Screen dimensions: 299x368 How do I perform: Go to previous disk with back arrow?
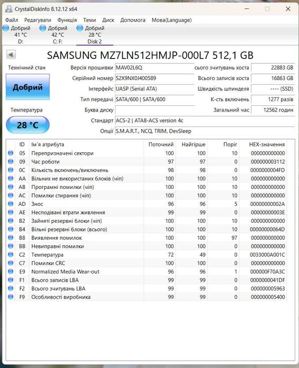point(11,55)
